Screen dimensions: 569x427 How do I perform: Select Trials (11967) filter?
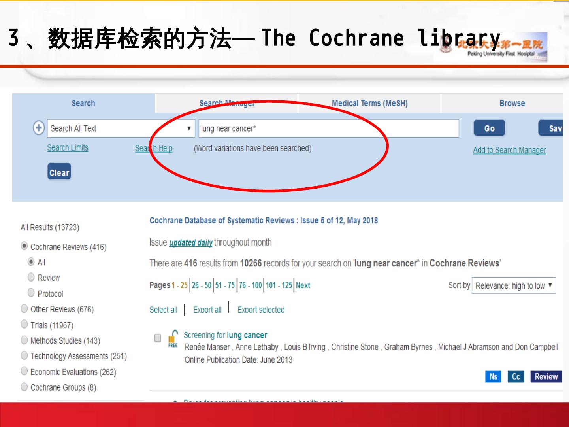[x=24, y=324]
